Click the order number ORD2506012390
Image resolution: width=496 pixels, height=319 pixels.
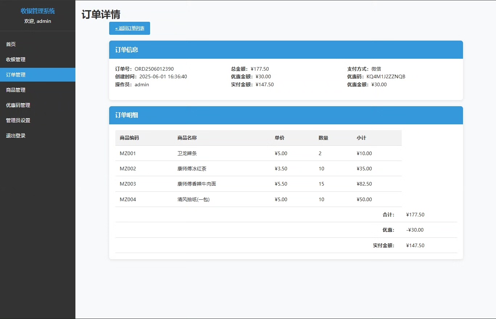pos(154,69)
